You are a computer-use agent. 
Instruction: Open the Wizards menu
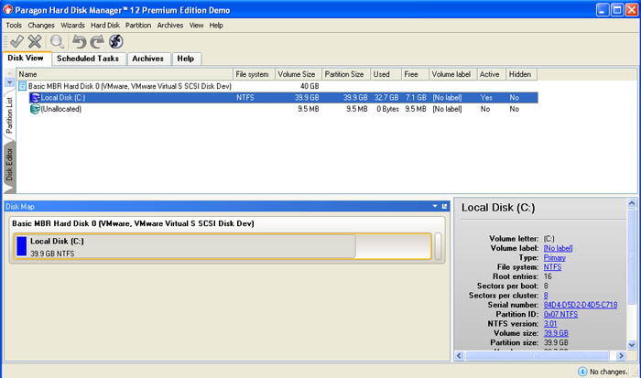[x=72, y=26]
